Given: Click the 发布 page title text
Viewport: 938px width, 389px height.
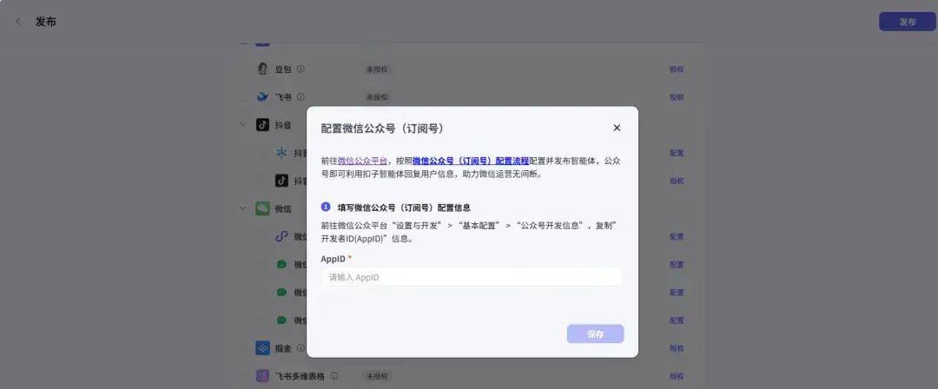Looking at the screenshot, I should [45, 23].
